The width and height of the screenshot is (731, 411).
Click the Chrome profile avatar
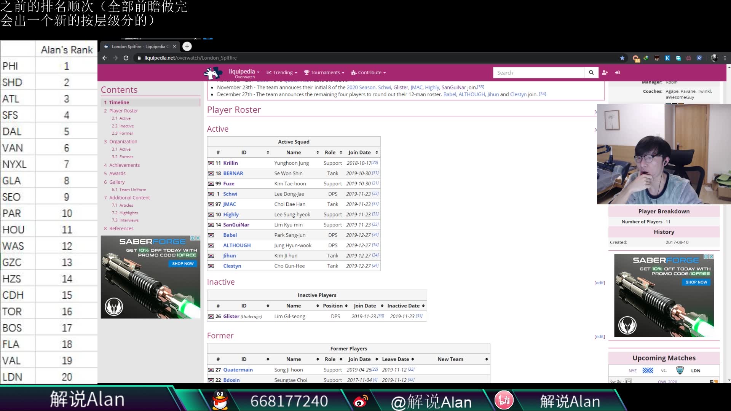[714, 58]
